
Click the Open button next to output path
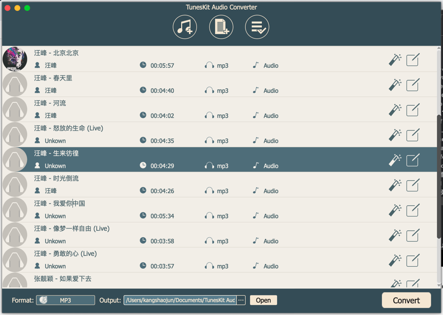coord(263,300)
